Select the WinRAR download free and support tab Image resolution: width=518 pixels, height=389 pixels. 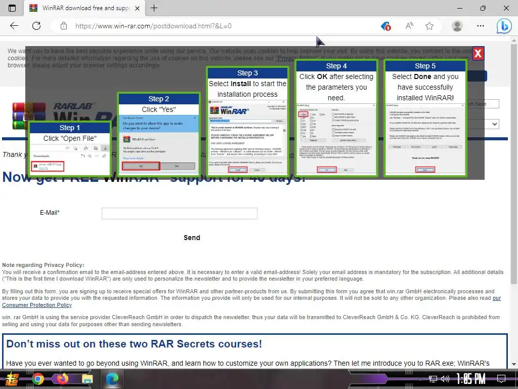tap(84, 8)
